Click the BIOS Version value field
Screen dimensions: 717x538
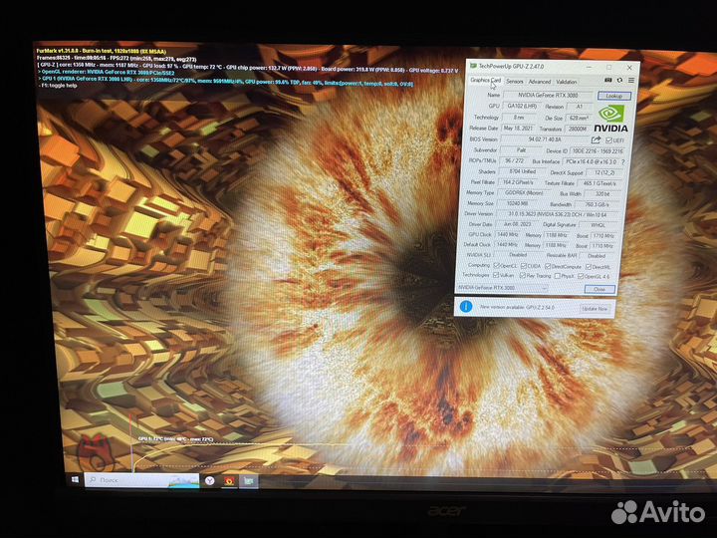(544, 139)
